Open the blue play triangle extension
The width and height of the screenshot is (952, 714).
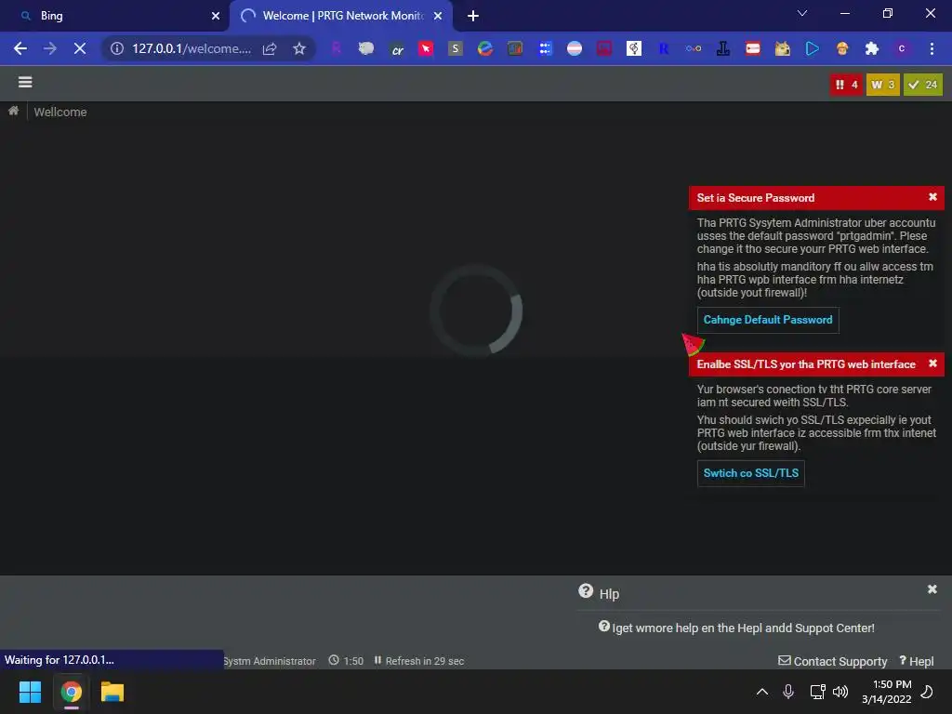[x=813, y=48]
